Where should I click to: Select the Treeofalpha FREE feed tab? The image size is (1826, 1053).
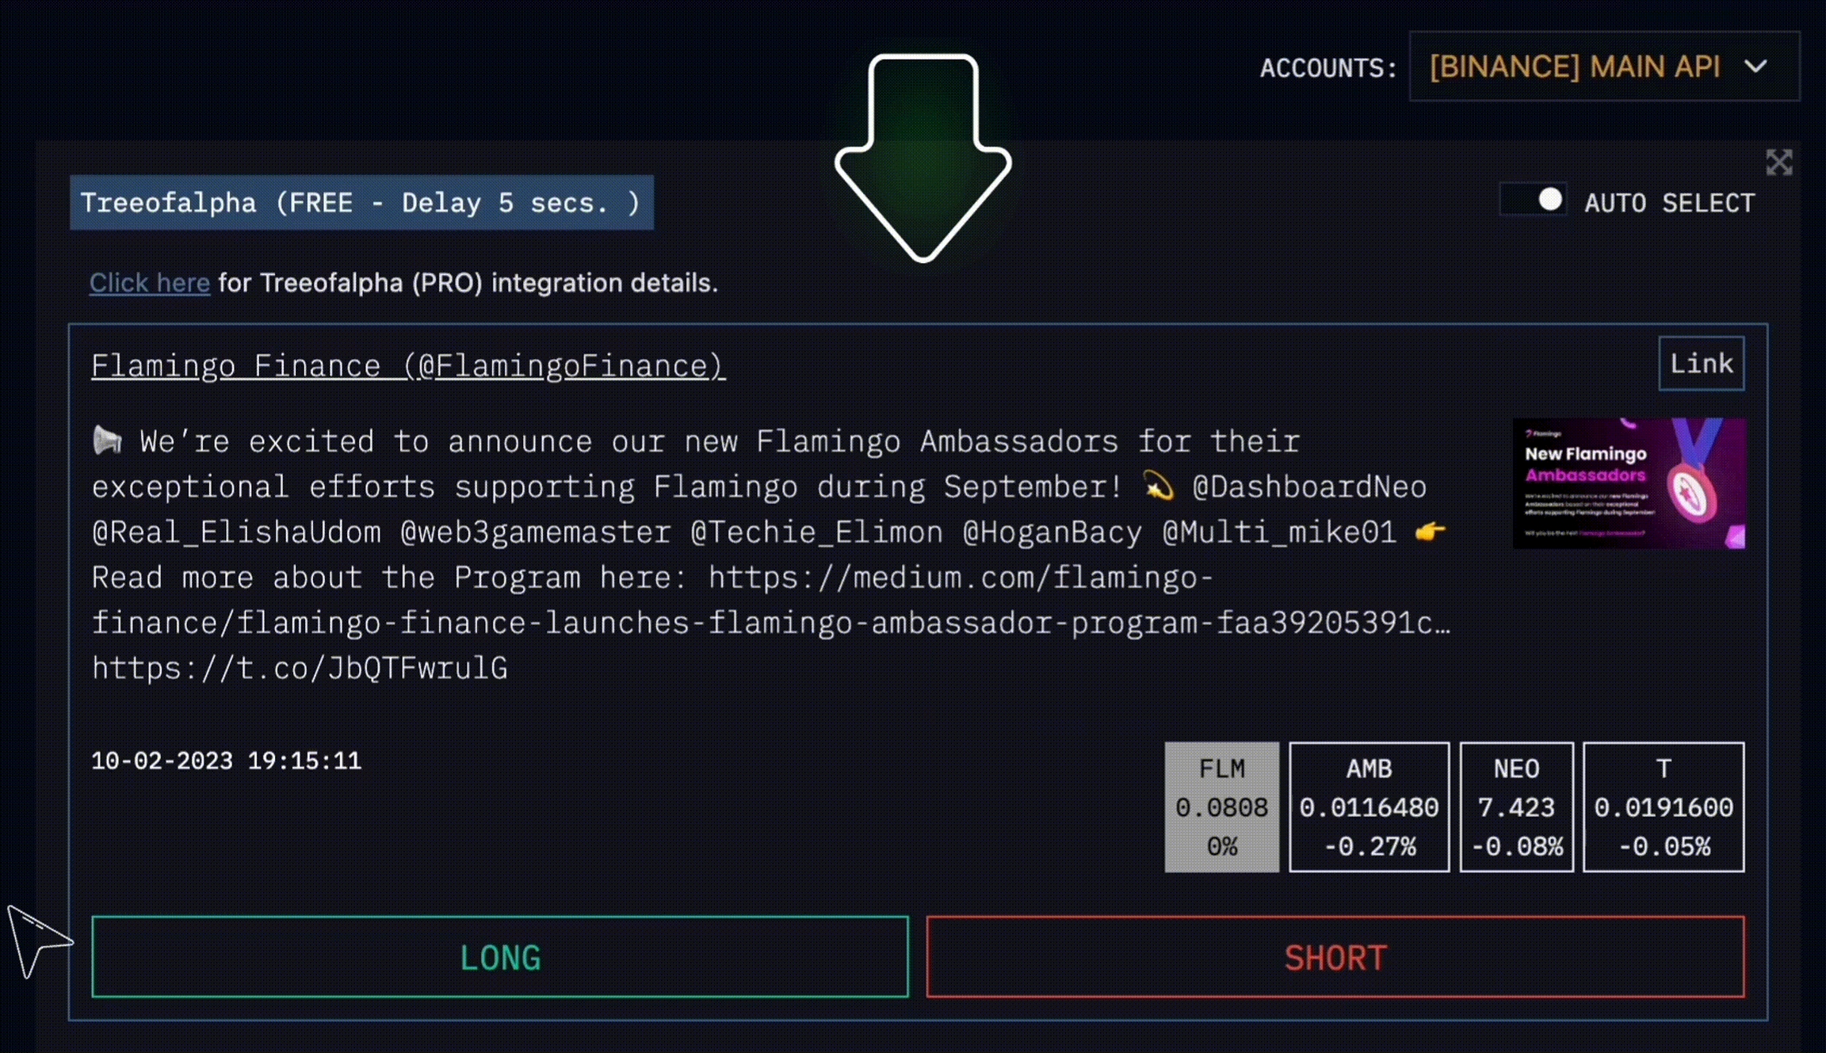point(361,203)
